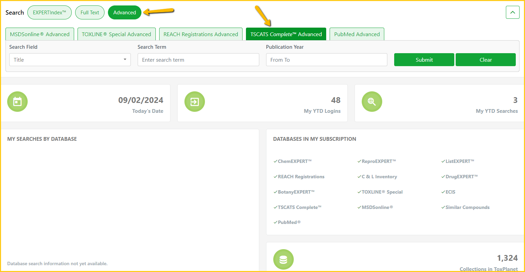The image size is (525, 272).
Task: Click Similar Compounds in the subscription list
Action: 467,207
